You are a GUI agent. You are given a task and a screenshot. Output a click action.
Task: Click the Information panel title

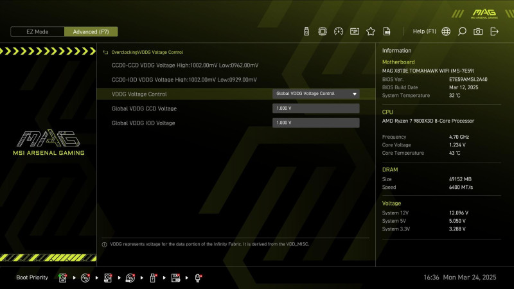point(396,51)
